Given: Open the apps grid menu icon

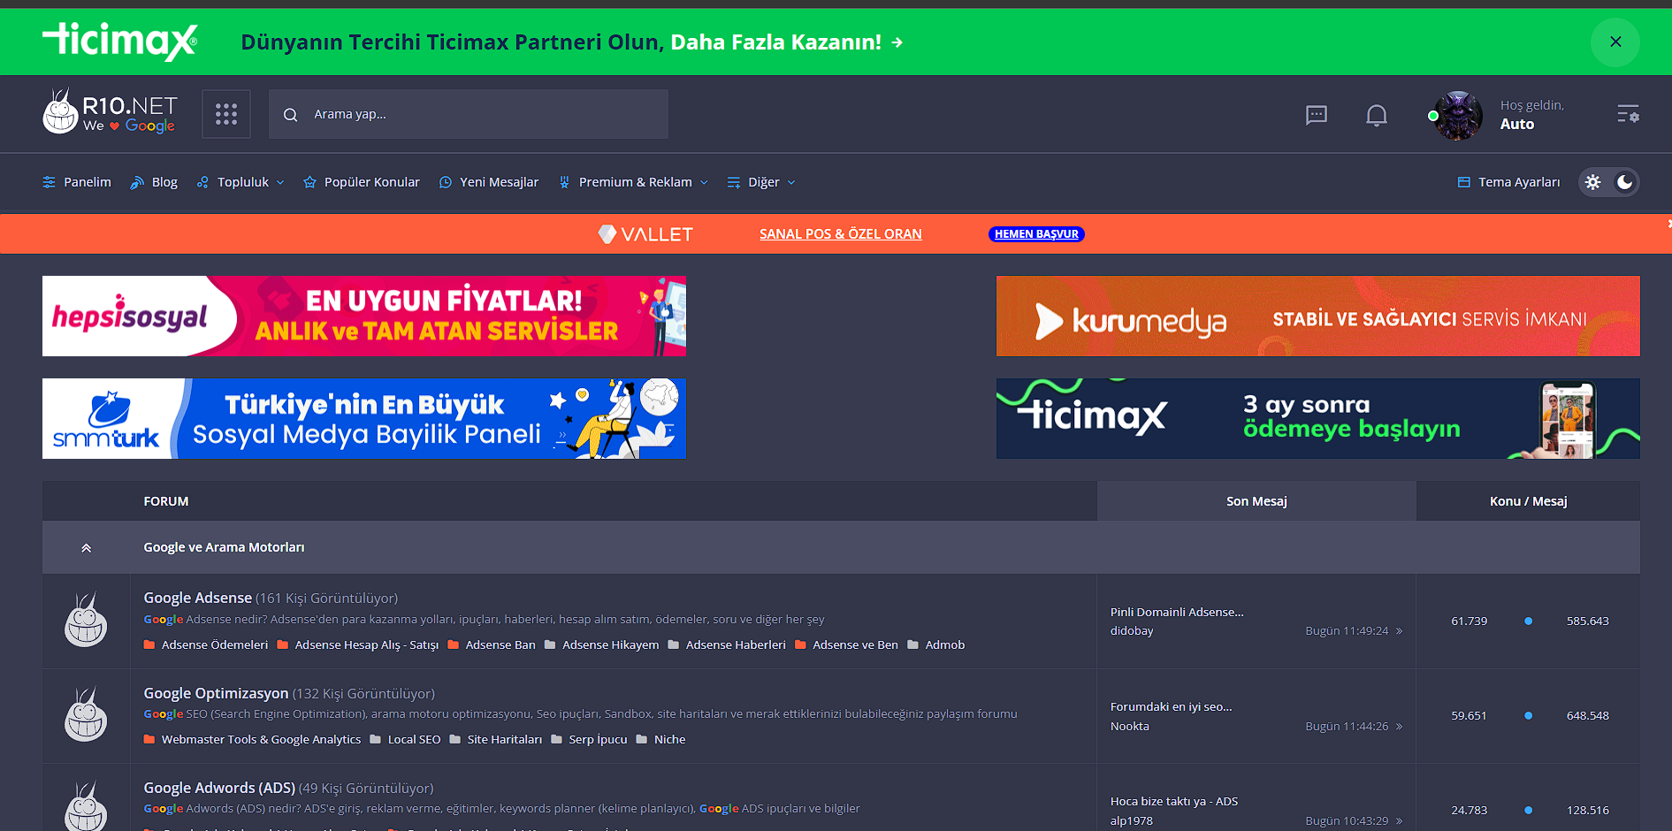Looking at the screenshot, I should tap(226, 114).
